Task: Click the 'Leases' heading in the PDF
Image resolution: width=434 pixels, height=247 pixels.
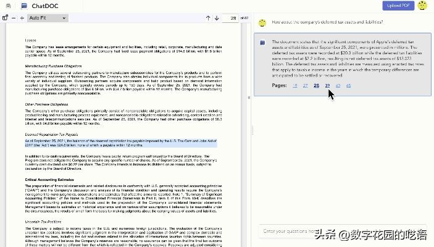Action: tap(30, 40)
